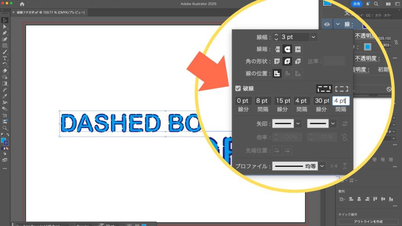Select the Direct Selection tool

coord(5,26)
